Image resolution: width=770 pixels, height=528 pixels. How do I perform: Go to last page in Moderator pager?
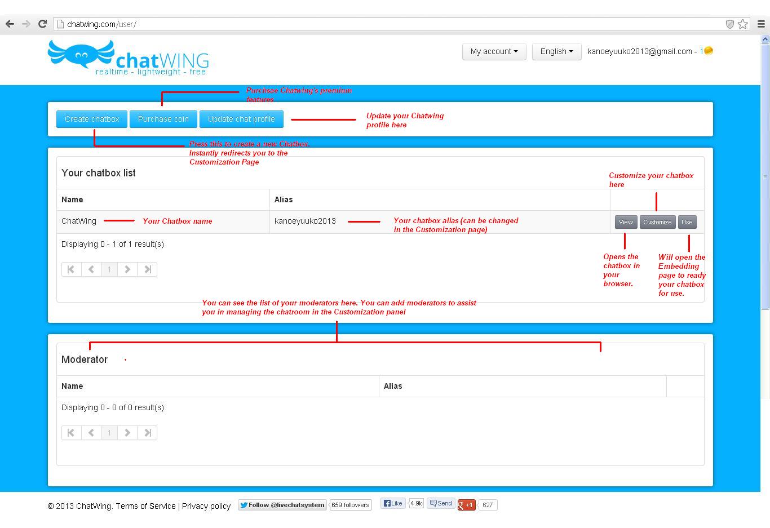(147, 433)
